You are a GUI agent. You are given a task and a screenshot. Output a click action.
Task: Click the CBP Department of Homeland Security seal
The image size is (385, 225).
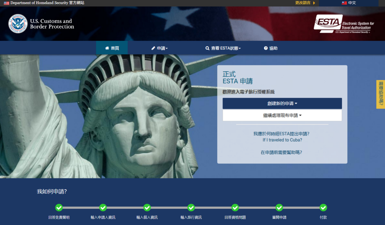coord(18,24)
